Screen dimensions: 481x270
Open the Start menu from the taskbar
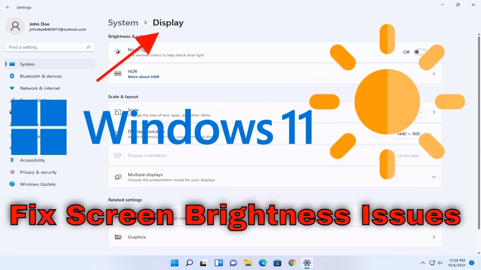point(175,263)
